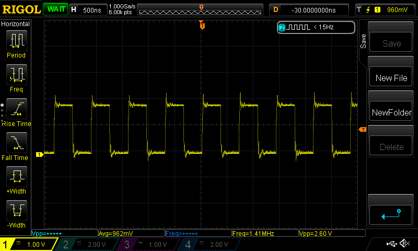Select channel 2 at 2.00 V
This screenshot has height=251, width=418.
tap(87, 244)
